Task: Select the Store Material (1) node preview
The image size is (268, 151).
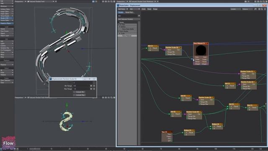Action: click(201, 50)
